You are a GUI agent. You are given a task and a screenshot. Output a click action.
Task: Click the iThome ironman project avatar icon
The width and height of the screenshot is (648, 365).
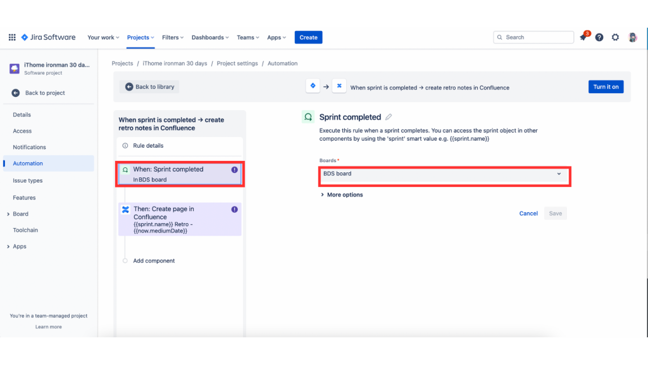[x=15, y=68]
